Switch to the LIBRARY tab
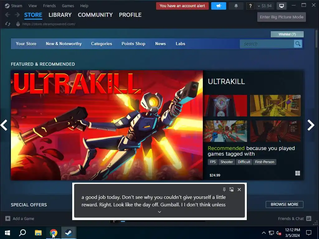 click(x=60, y=15)
